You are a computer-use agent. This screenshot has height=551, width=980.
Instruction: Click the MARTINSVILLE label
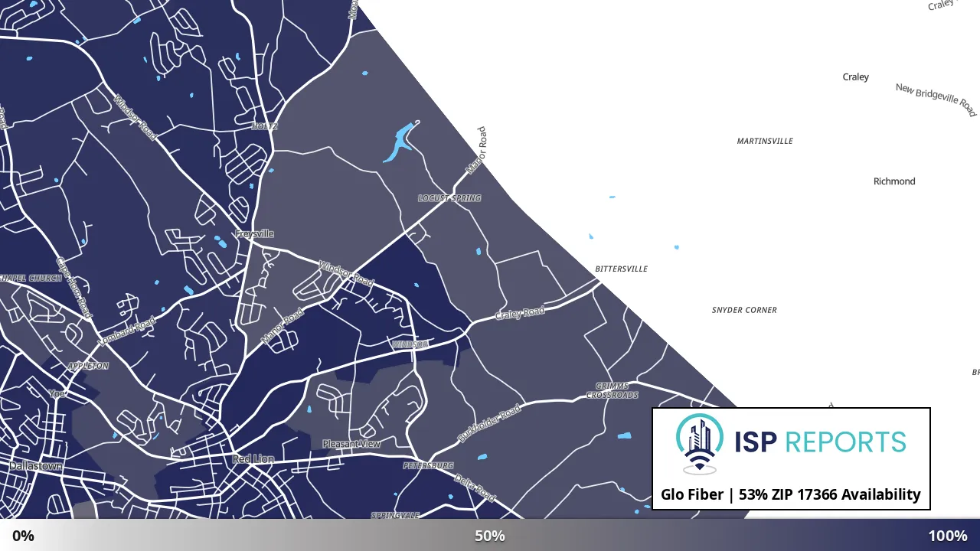[x=765, y=141]
